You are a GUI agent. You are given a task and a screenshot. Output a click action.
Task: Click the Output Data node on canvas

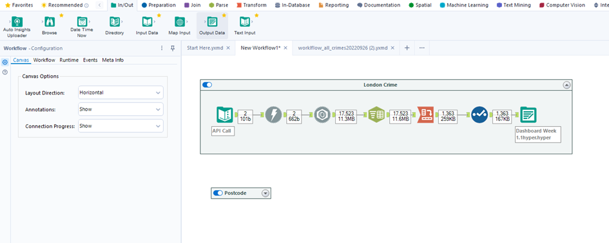[x=528, y=115]
